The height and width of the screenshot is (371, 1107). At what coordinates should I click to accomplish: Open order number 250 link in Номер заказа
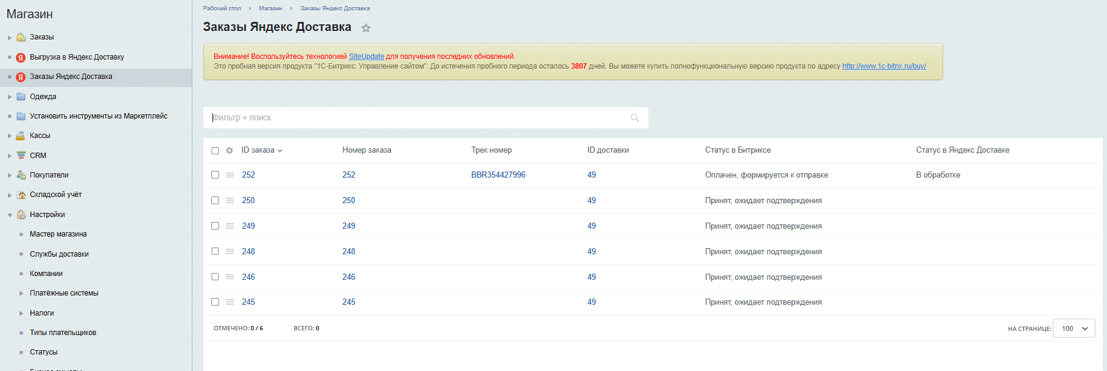[x=349, y=201]
